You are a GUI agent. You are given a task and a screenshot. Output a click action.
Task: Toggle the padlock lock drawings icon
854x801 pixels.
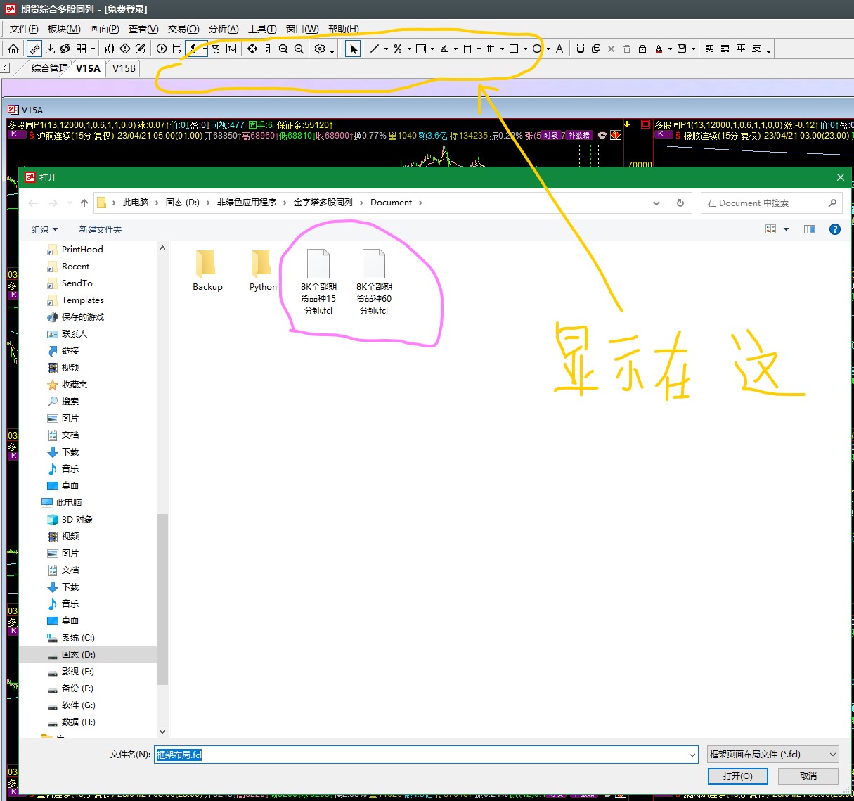pos(642,49)
